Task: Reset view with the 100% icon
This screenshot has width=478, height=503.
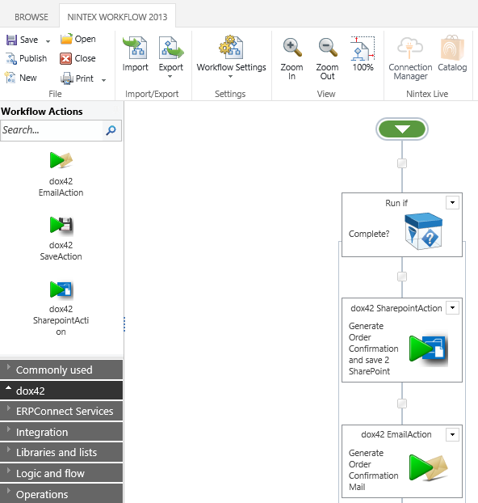Action: [x=363, y=49]
